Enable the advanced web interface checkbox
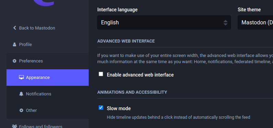 point(101,74)
